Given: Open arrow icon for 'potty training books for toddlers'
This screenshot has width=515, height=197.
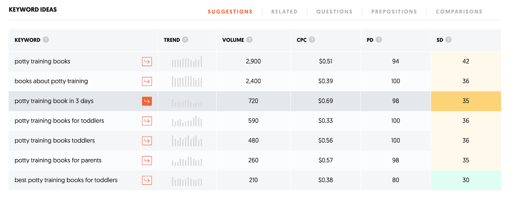Looking at the screenshot, I should pos(147,121).
